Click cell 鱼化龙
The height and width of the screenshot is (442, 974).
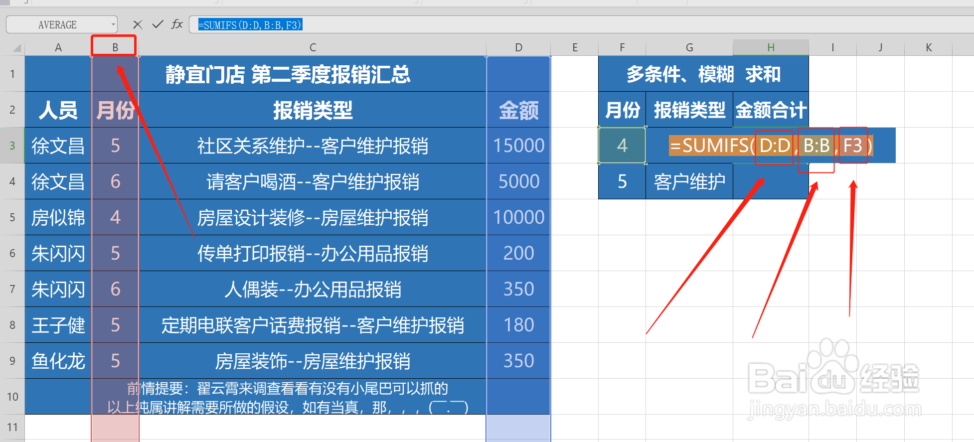tap(58, 361)
